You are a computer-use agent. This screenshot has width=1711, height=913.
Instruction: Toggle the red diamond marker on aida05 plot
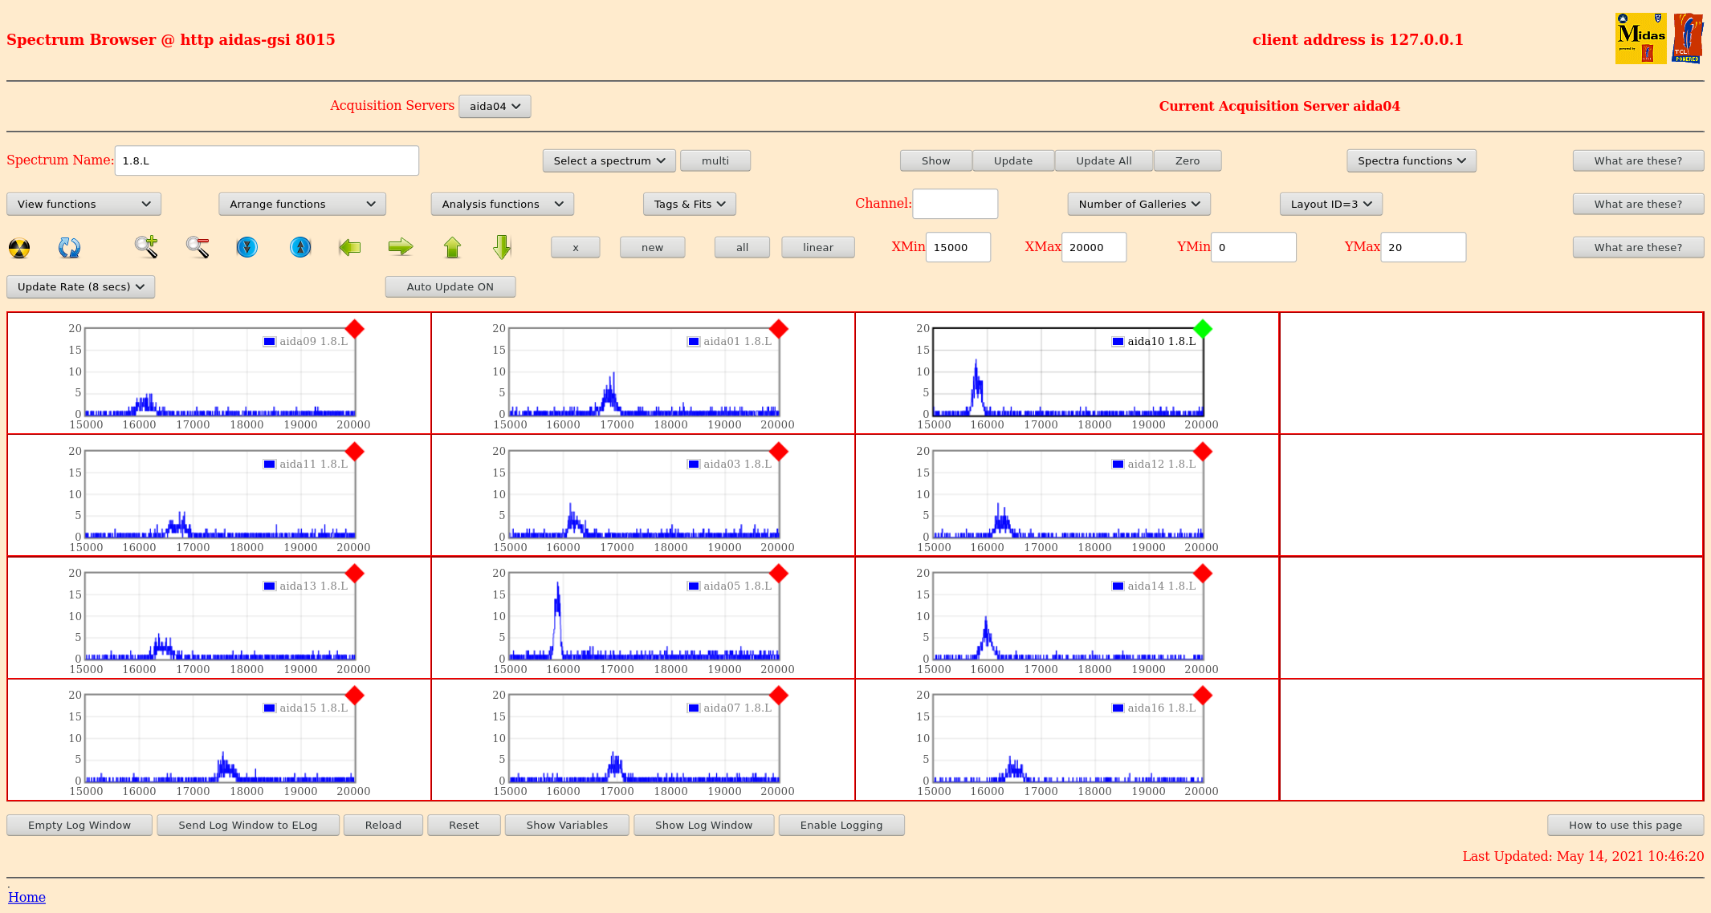pyautogui.click(x=778, y=574)
